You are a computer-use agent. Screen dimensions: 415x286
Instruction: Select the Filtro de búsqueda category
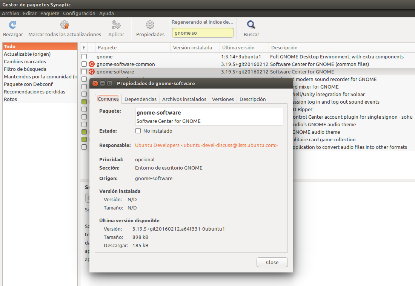25,69
